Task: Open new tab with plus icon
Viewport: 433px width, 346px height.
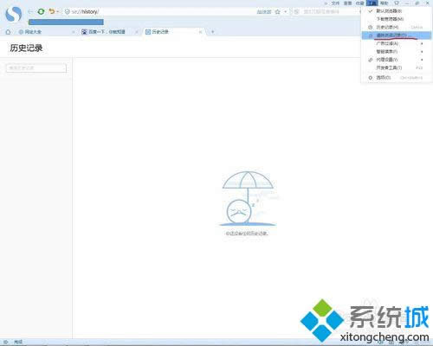Action: [213, 32]
